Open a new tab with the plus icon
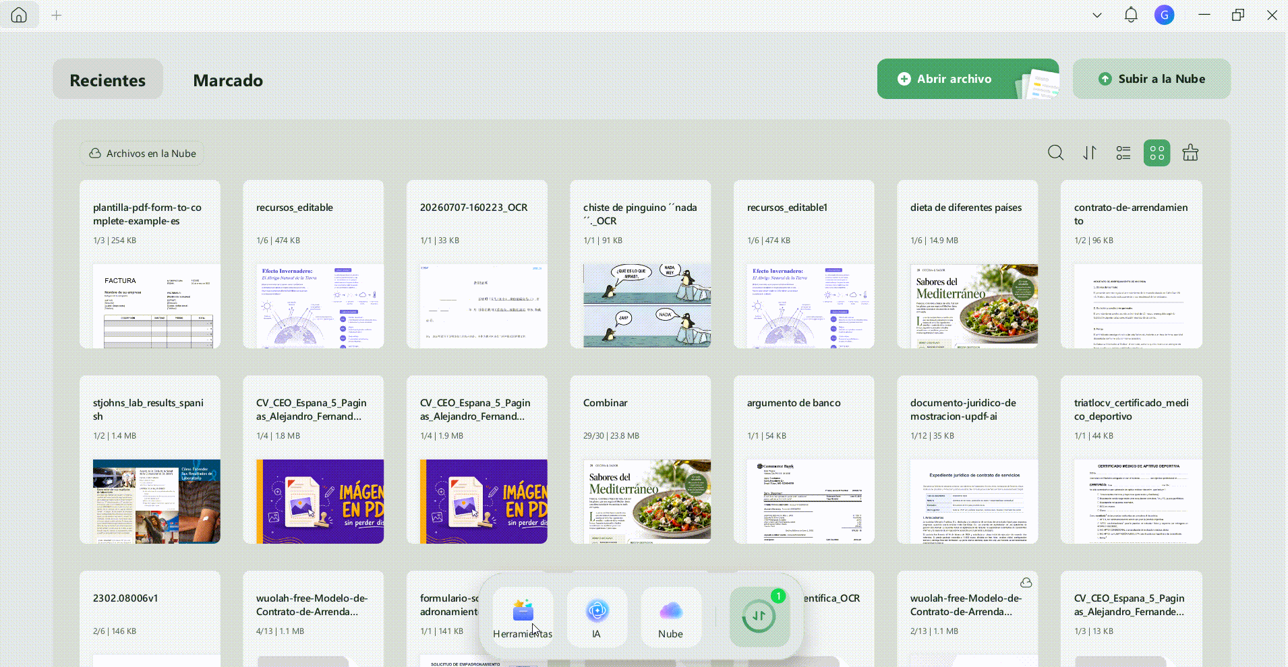Viewport: 1288px width, 667px height. (x=57, y=15)
